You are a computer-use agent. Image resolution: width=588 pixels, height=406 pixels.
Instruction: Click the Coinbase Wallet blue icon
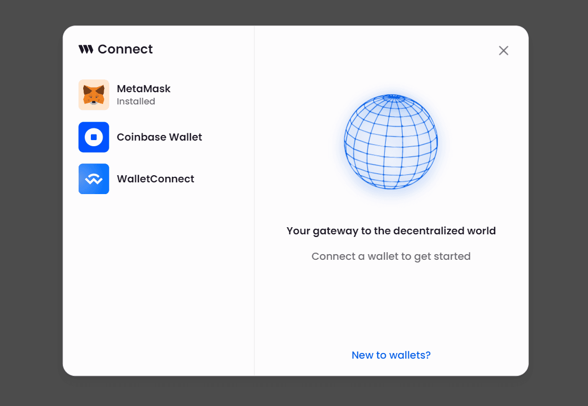(94, 137)
